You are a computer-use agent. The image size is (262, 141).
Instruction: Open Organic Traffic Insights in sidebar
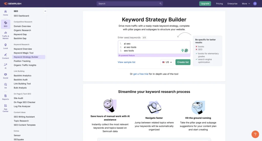coord(25,65)
